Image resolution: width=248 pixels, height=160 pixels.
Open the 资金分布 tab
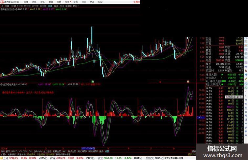[x=22, y=154]
